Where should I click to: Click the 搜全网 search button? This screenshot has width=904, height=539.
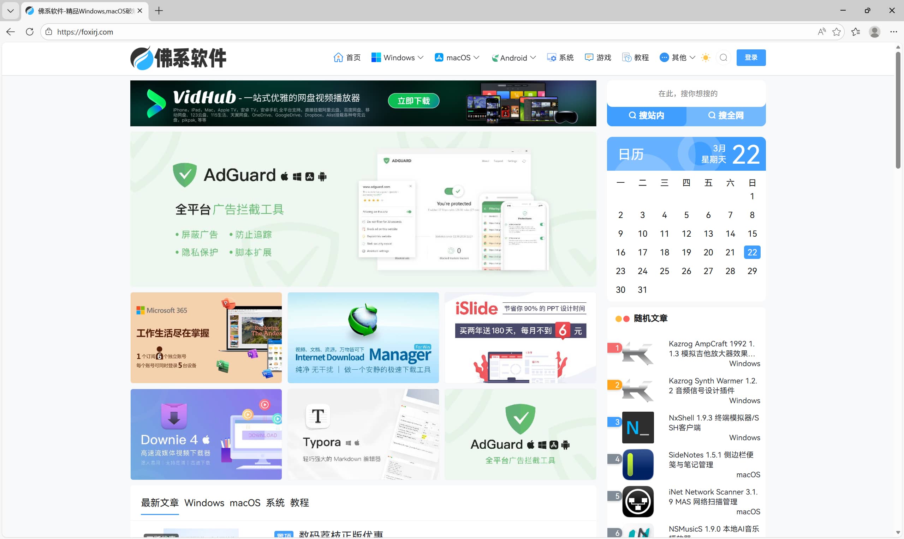[726, 115]
